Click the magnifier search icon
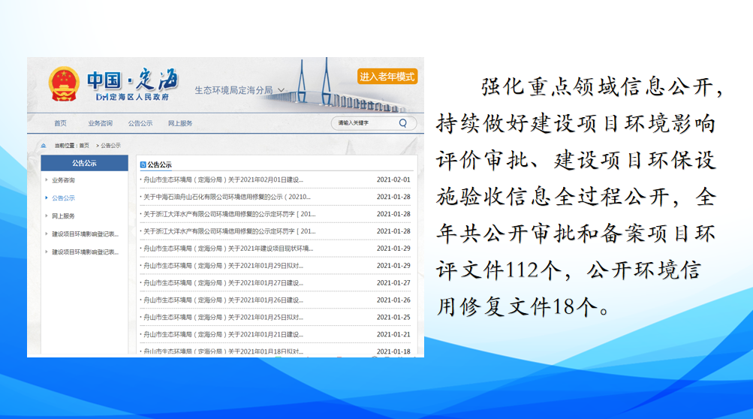This screenshot has height=419, width=753. (x=403, y=123)
